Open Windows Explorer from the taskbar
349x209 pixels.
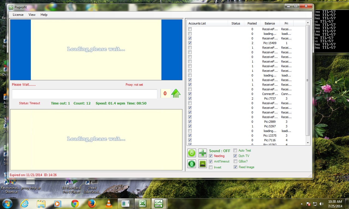(x=41, y=204)
